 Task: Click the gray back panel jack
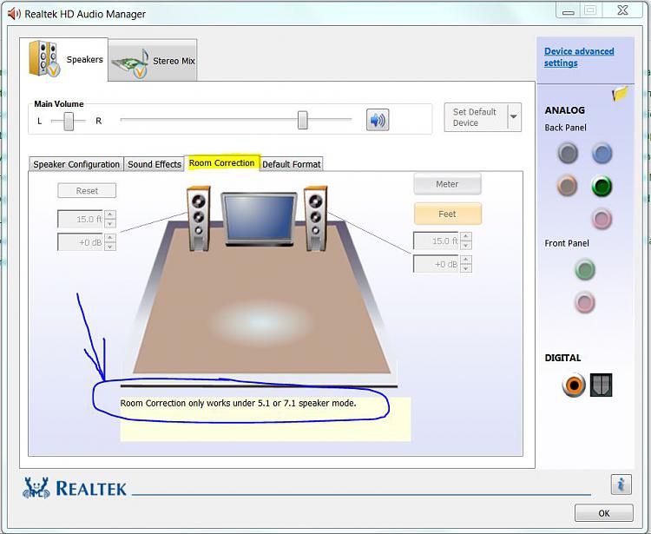point(568,153)
